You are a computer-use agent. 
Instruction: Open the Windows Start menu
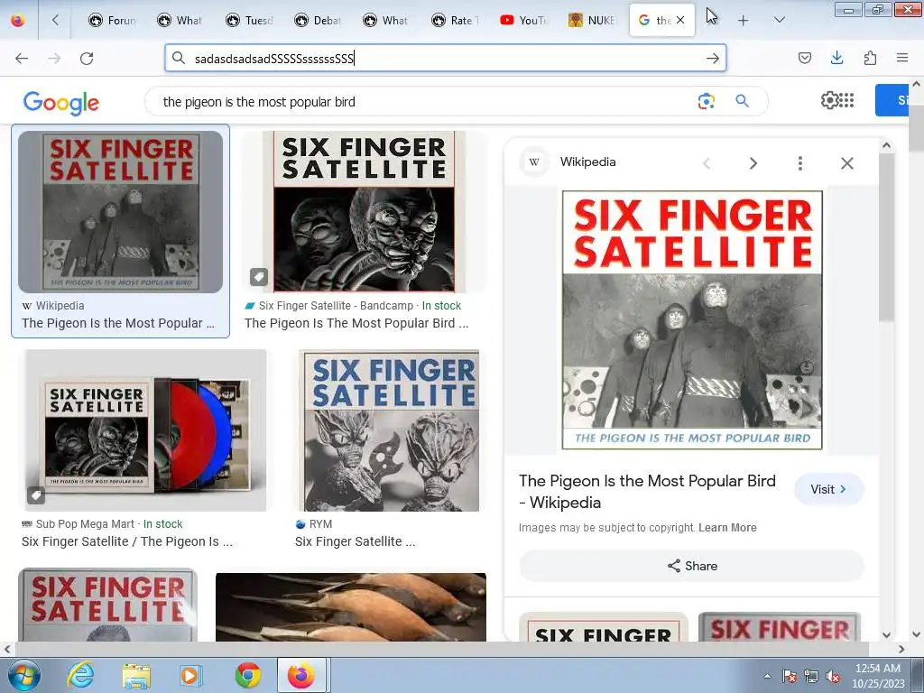coord(23,675)
